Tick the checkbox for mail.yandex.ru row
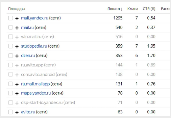Screen dimensions: 173x118 click(11, 18)
